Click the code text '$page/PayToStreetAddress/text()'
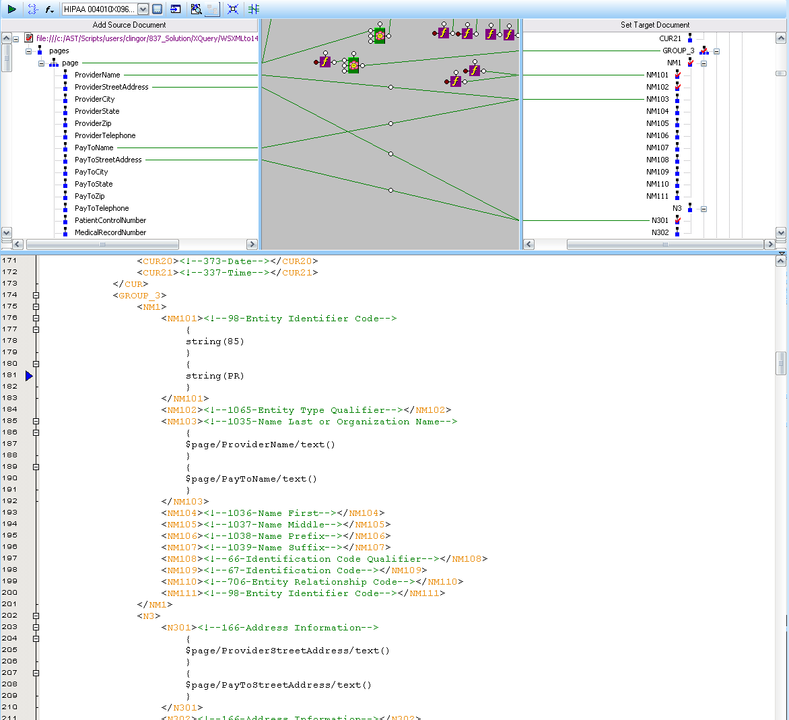 click(278, 685)
